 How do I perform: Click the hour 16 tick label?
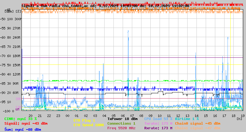[x=215, y=116]
